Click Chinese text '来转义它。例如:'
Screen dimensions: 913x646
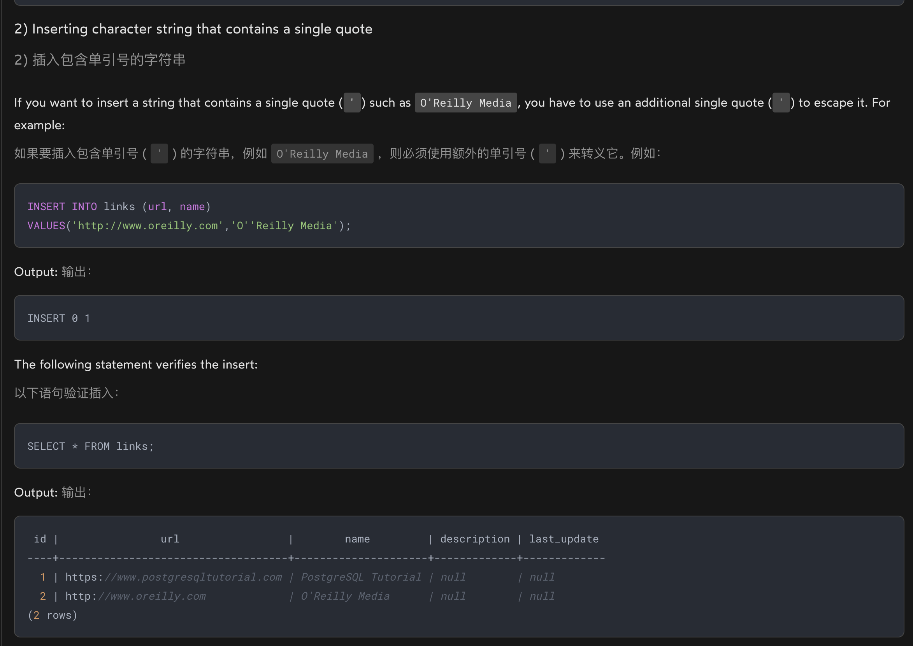[x=615, y=154]
